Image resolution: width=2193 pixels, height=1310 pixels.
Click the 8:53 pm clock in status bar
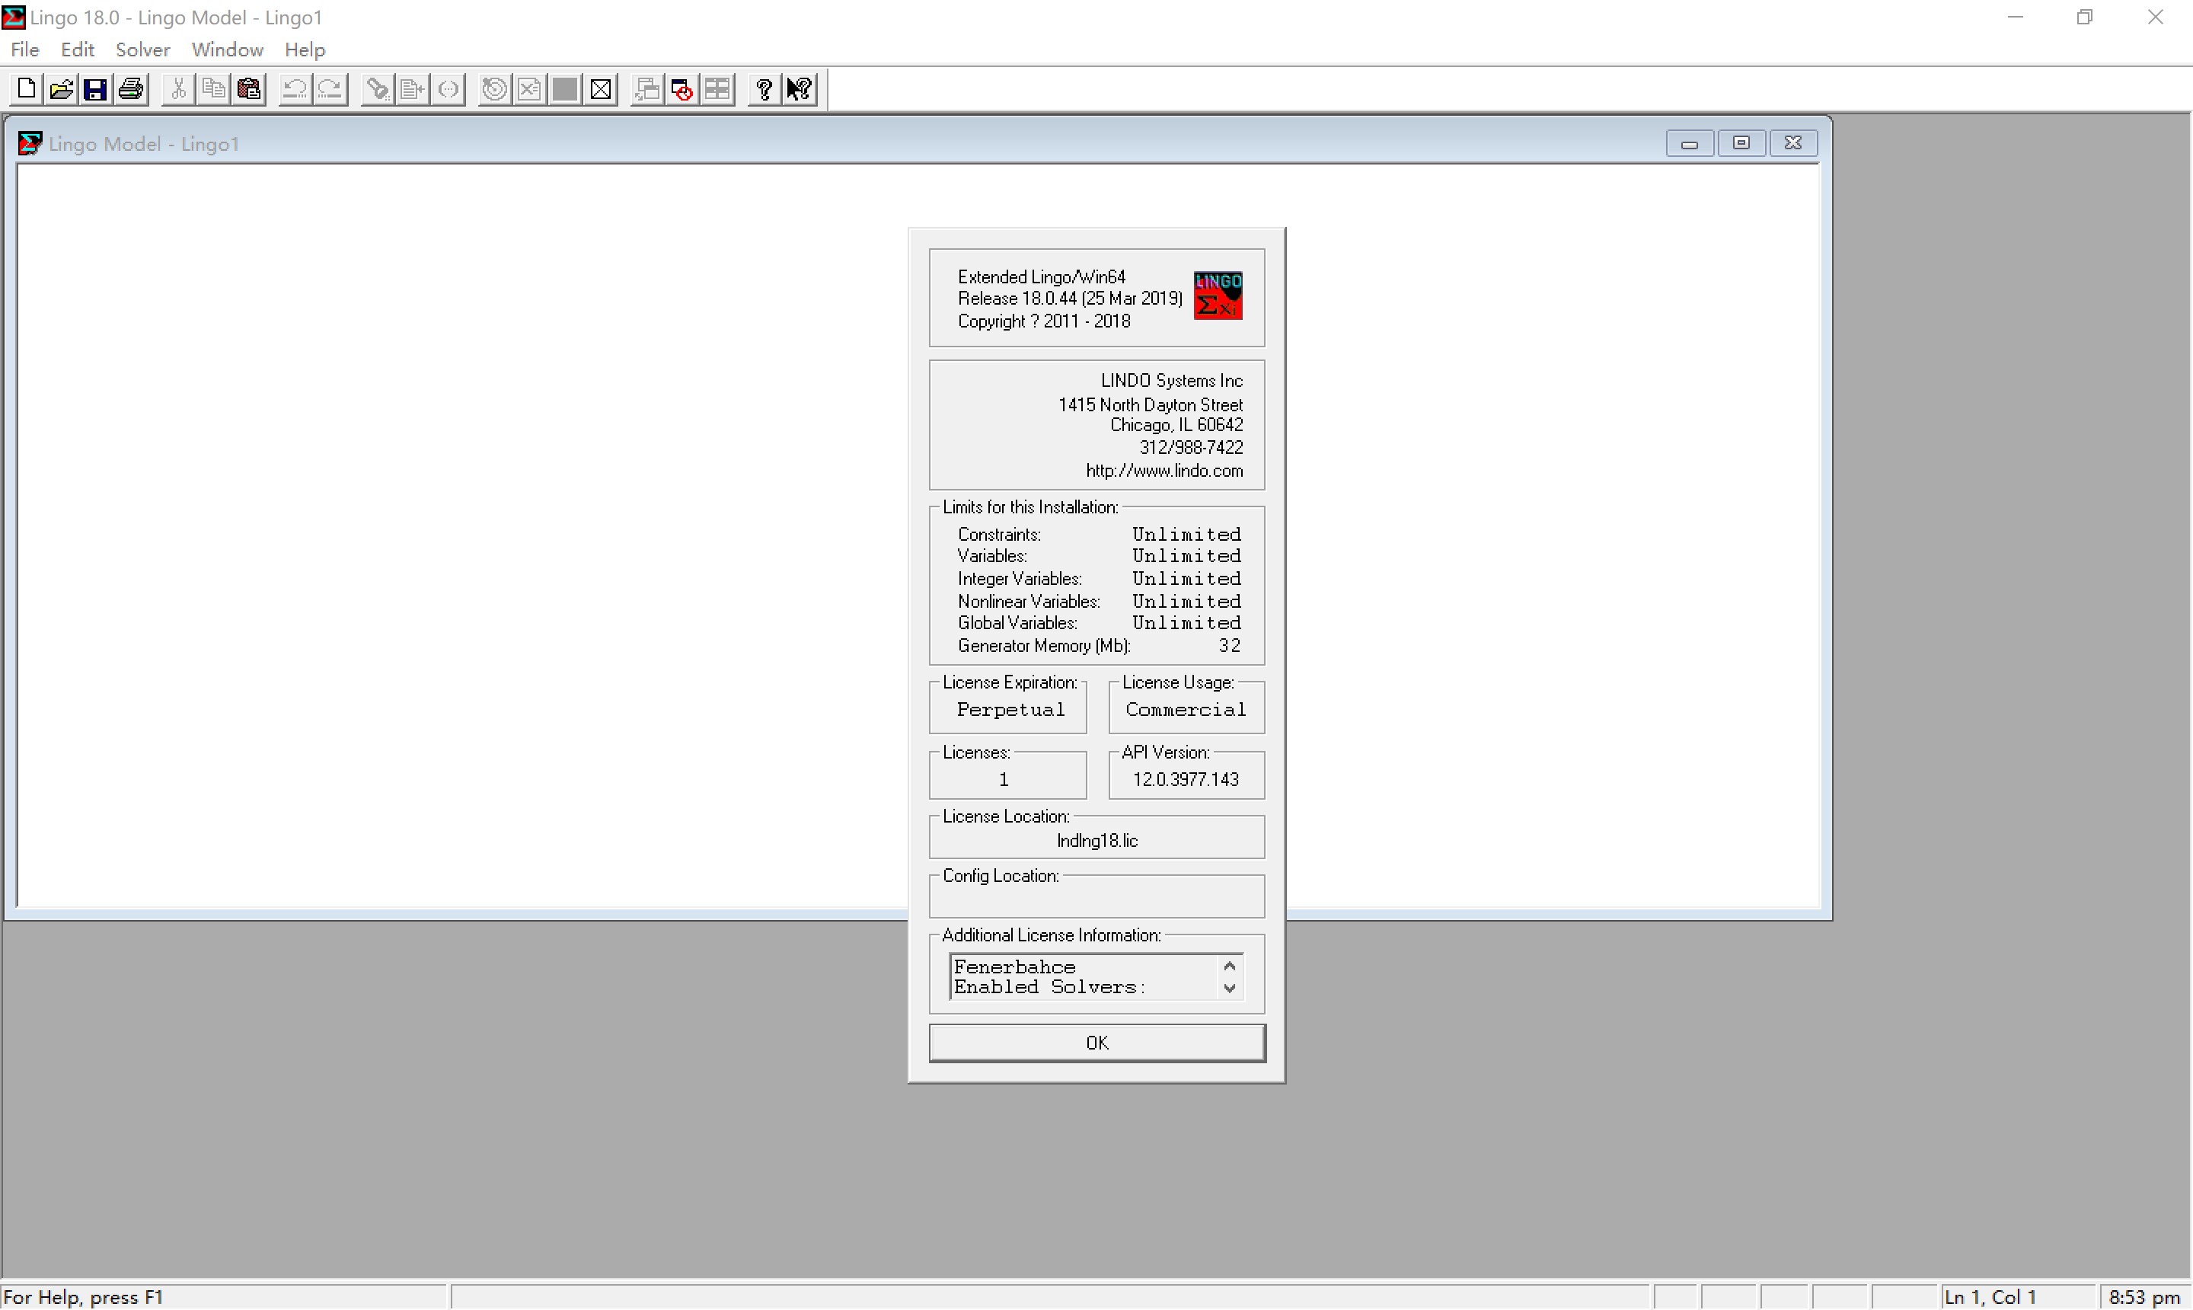click(2144, 1297)
